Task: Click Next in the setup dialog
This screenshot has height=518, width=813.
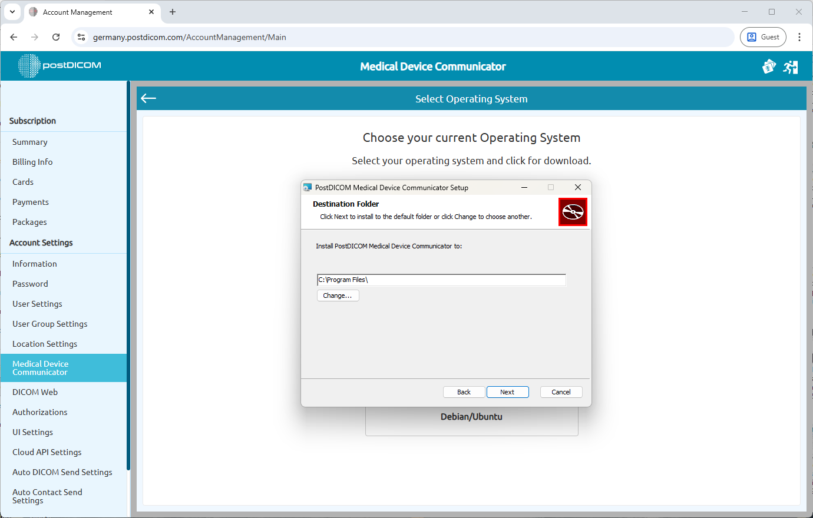Action: [x=507, y=391]
